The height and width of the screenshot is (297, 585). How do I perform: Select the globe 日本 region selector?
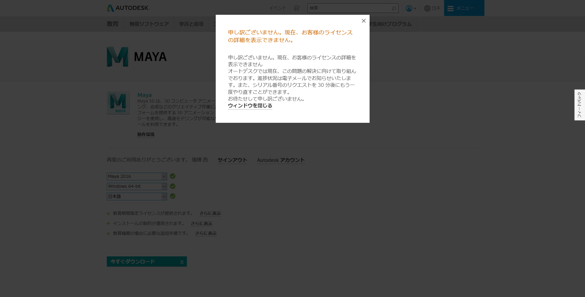pyautogui.click(x=432, y=8)
